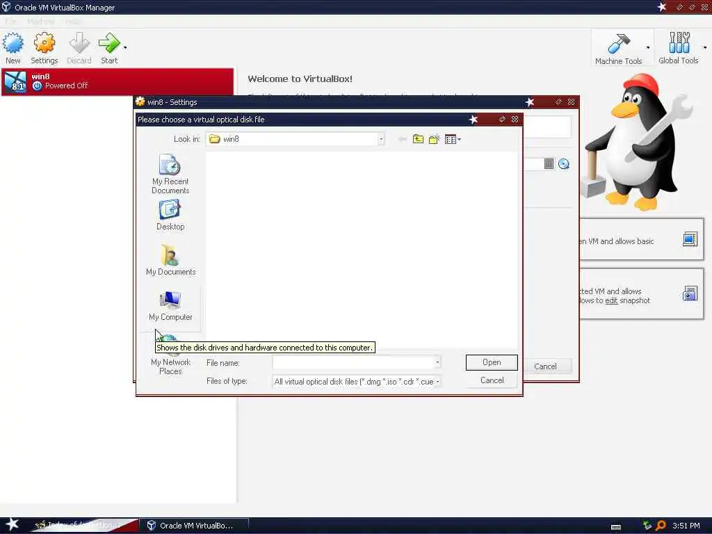712x534 pixels.
Task: Click the star icon in file dialog title bar
Action: click(473, 120)
